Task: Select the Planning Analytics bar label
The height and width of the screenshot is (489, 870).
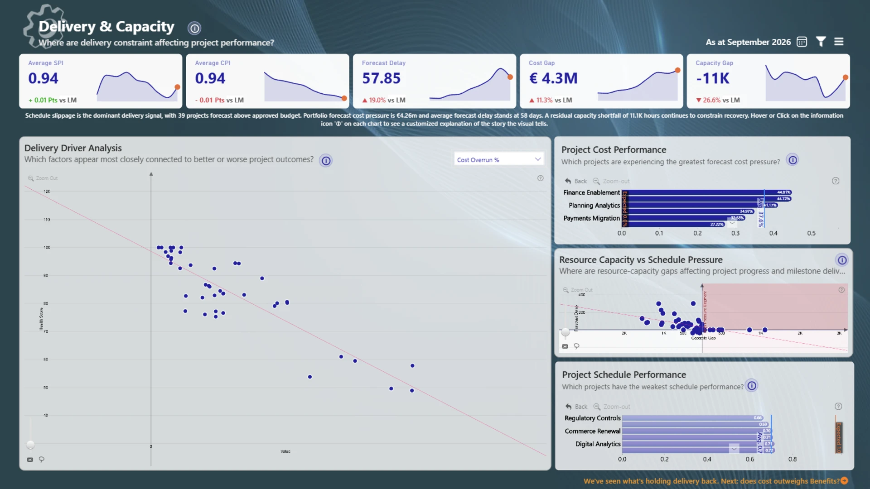Action: coord(594,206)
